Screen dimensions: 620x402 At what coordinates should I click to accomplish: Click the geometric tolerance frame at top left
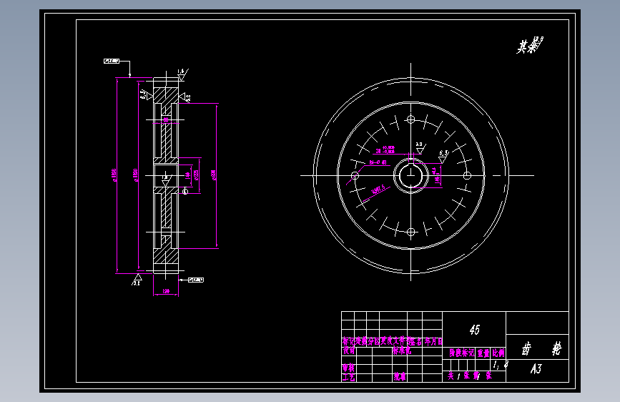(112, 61)
